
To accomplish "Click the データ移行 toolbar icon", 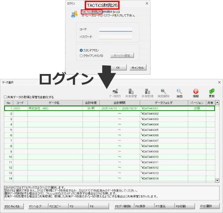I will 115,93.
